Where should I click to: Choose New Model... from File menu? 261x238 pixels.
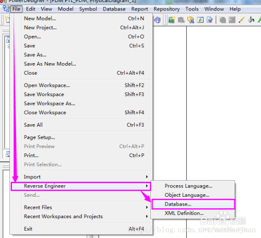coord(81,18)
